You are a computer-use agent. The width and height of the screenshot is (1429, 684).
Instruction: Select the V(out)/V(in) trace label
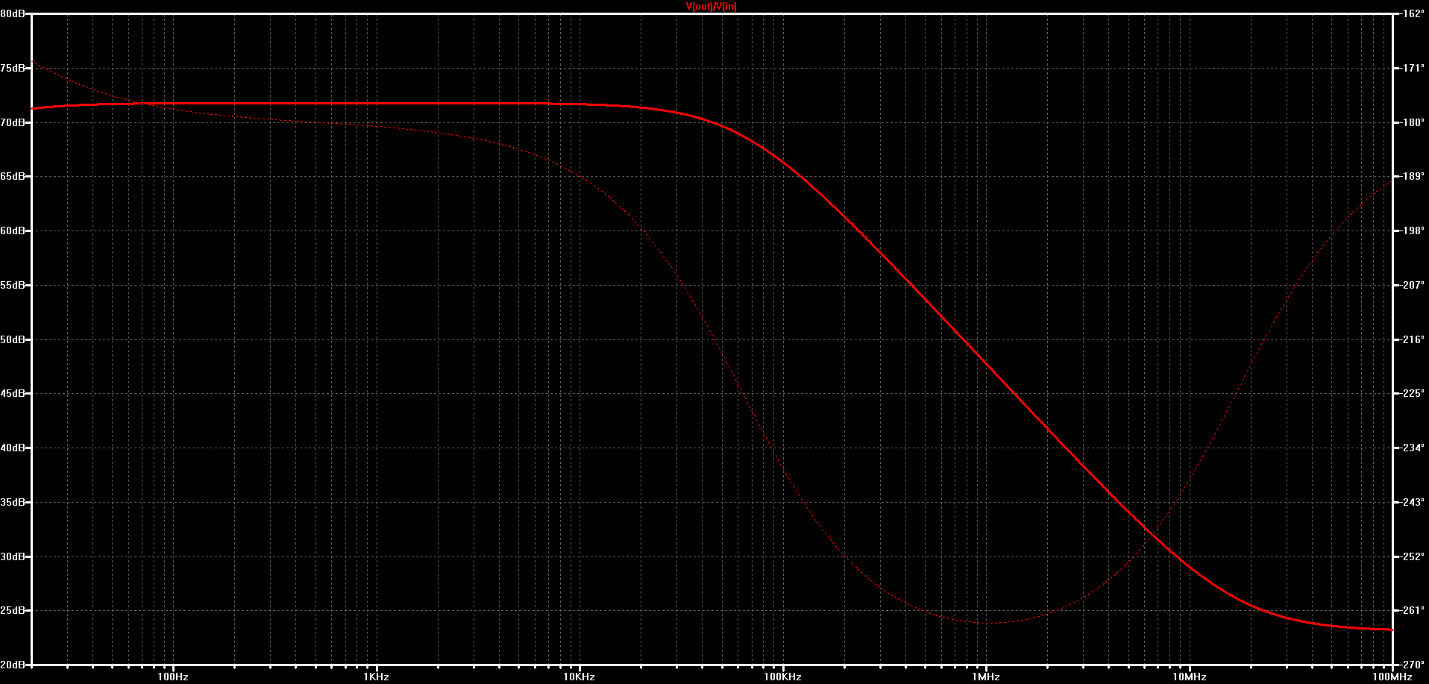(x=712, y=6)
